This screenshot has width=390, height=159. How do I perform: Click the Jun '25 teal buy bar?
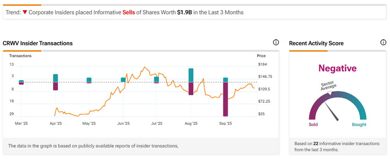[123, 80]
